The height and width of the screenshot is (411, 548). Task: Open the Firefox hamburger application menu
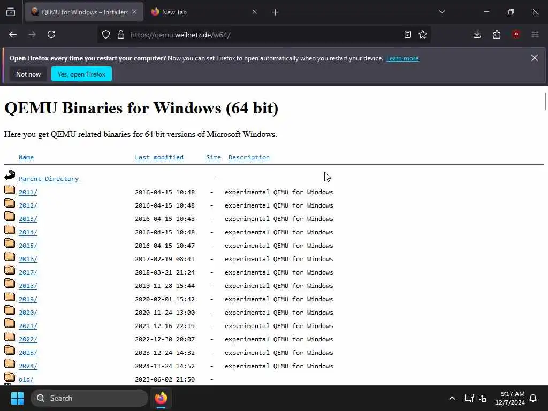coord(535,34)
